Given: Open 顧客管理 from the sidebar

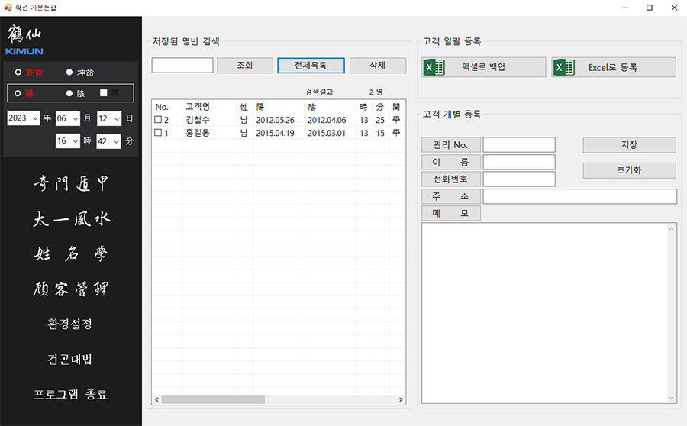Looking at the screenshot, I should pos(71,289).
